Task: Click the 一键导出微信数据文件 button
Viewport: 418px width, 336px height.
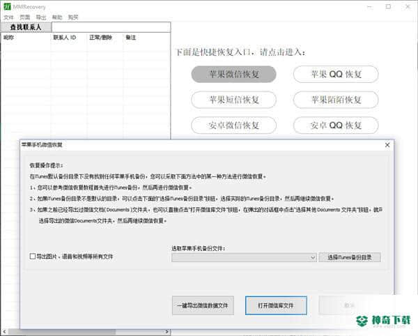Action: click(203, 305)
